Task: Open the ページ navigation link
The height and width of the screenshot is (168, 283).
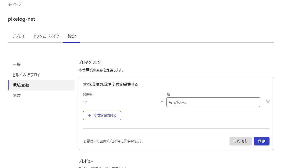Action: 16,4
